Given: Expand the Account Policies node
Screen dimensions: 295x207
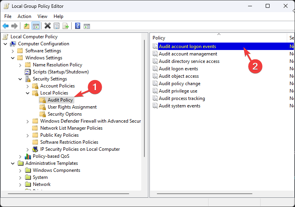Looking at the screenshot, I should tap(27, 86).
